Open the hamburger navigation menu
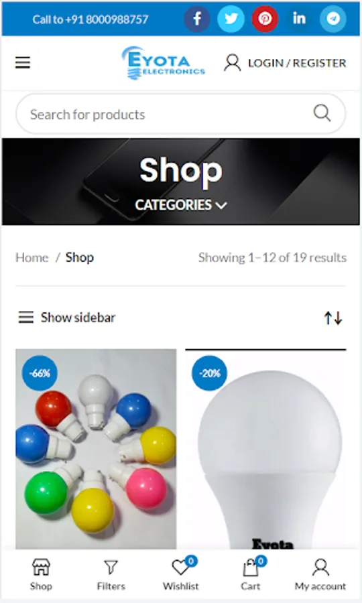Screen dimensions: 362x603 pos(23,62)
